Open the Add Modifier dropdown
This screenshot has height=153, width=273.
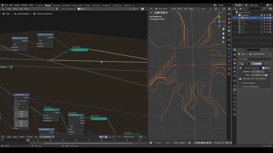coord(255,59)
